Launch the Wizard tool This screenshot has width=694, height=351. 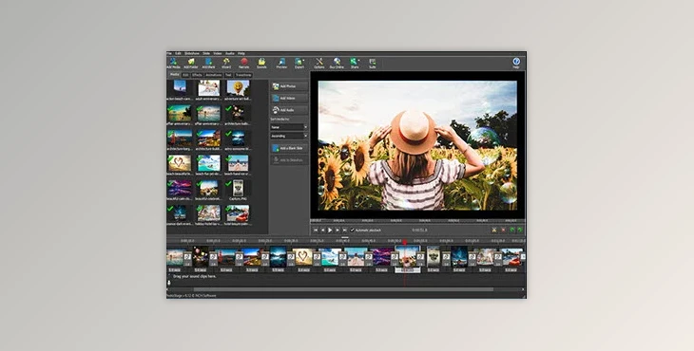click(x=226, y=64)
